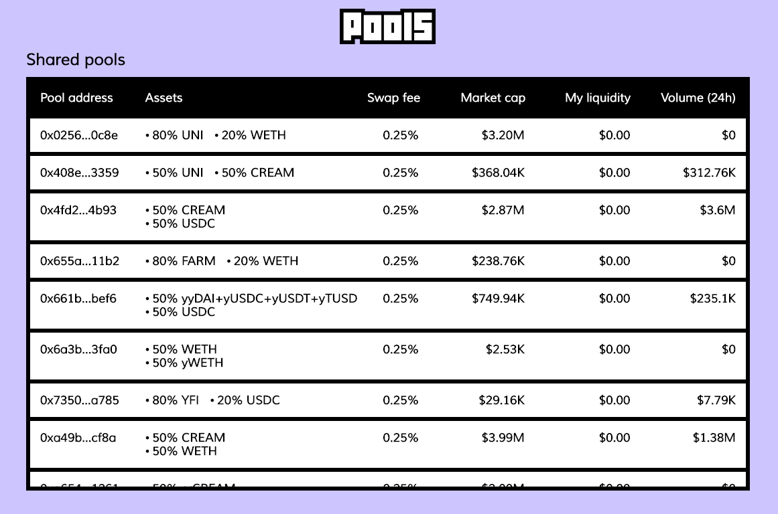Sort by Market cap column header
Screen dimensions: 778x514
pos(493,98)
